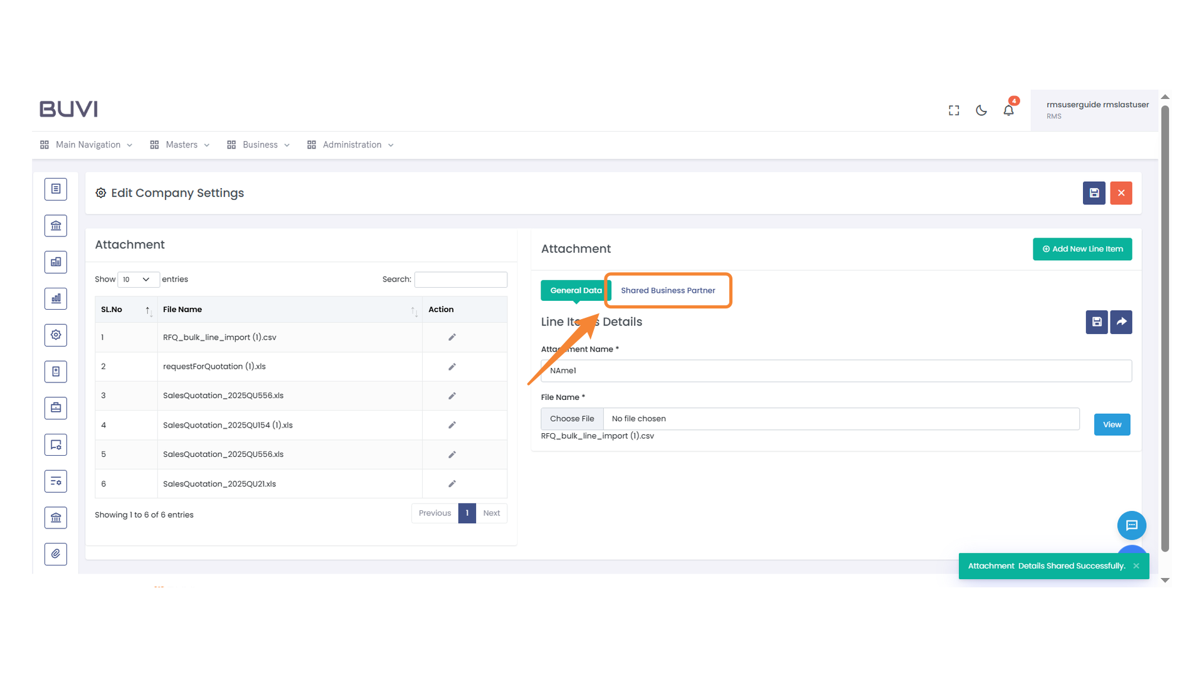Viewport: 1204px width, 677px height.
Task: Open the share icon beside Line Items Details
Action: pos(1121,322)
